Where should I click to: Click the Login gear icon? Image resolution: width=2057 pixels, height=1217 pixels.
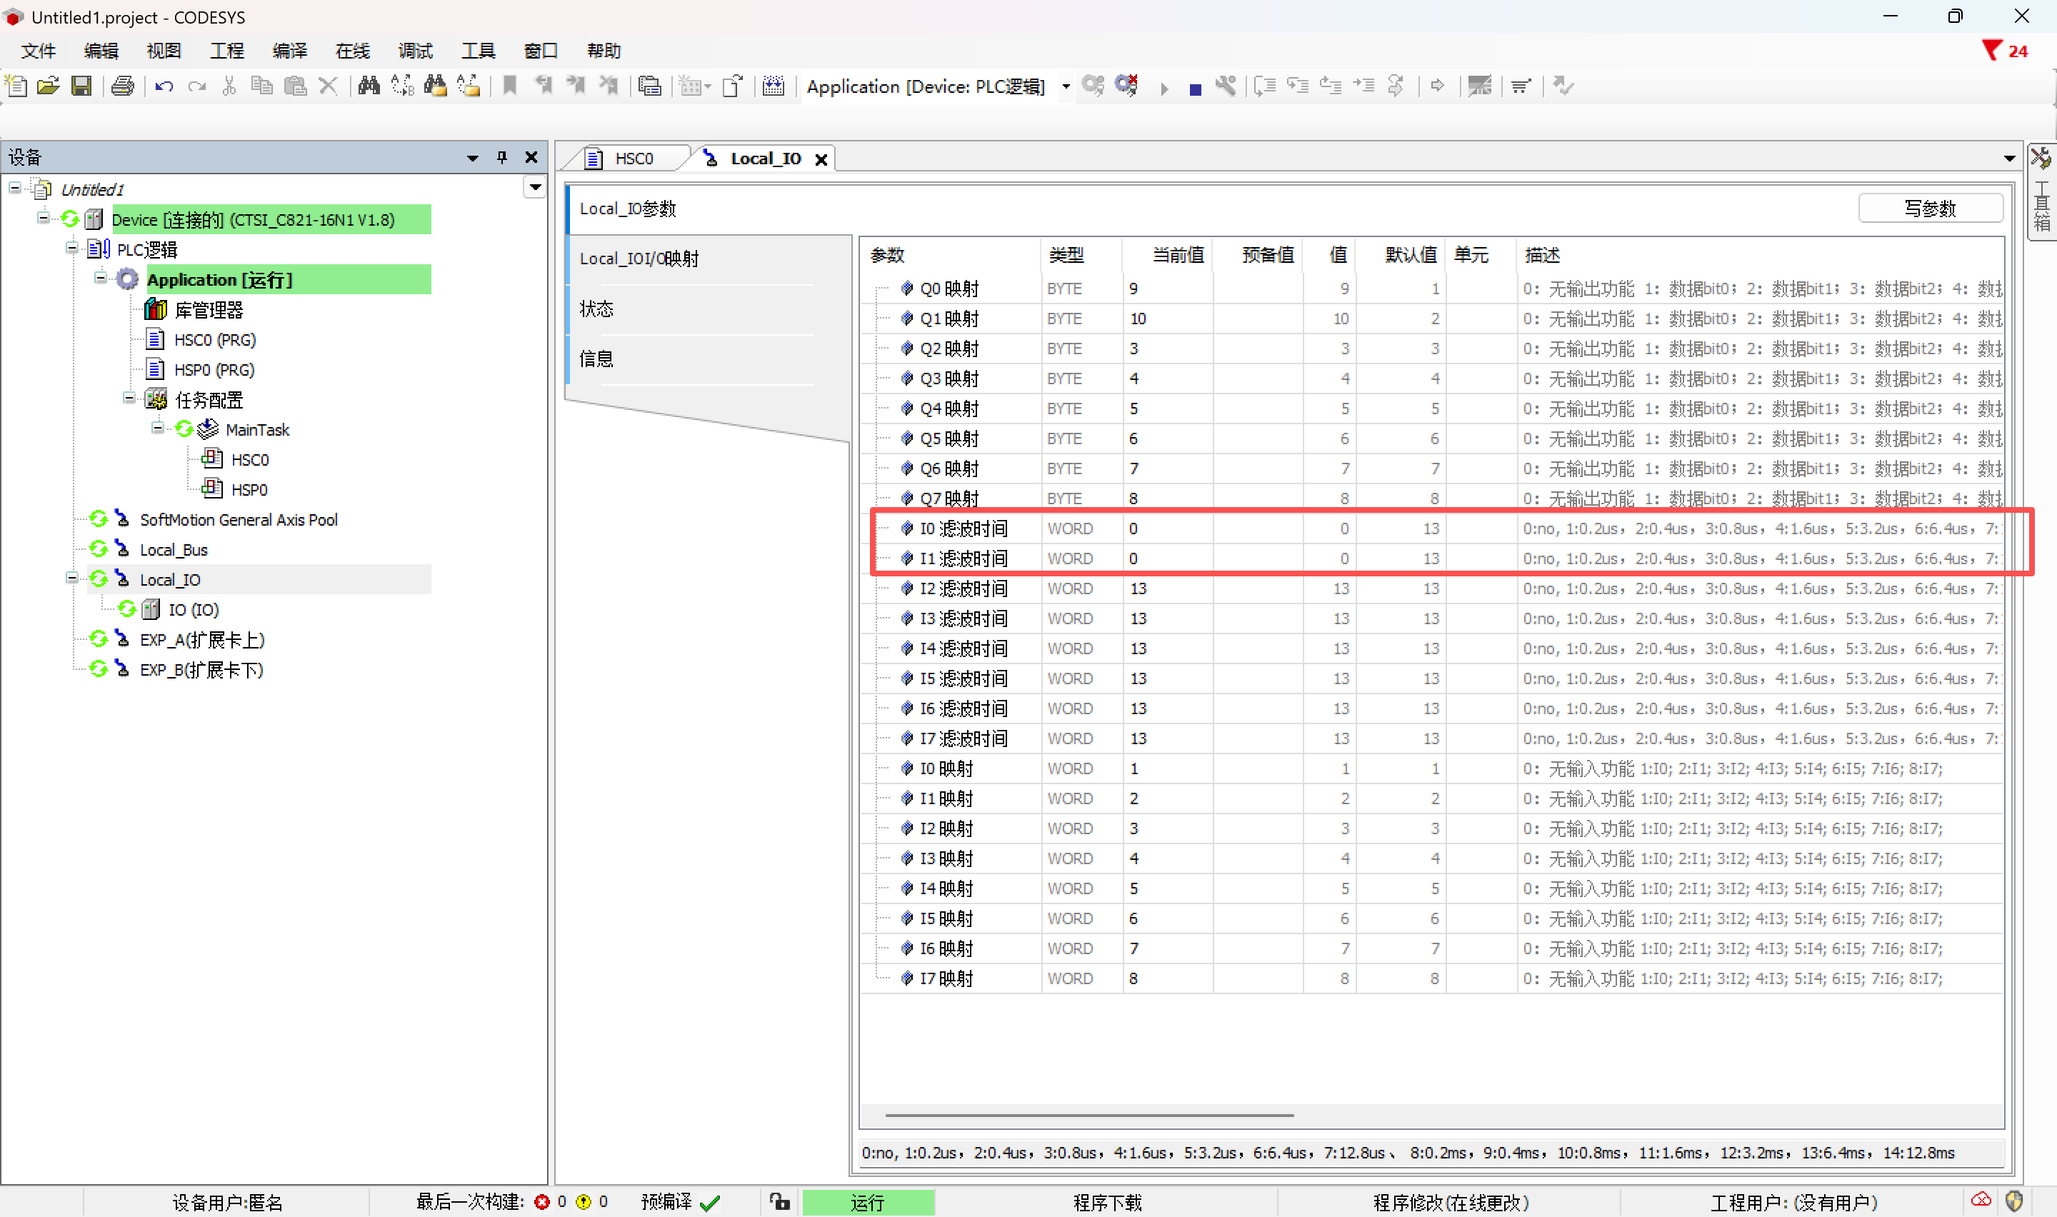pyautogui.click(x=1093, y=86)
